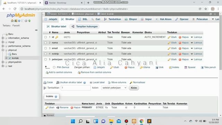Viewport: 222px width, 125px height.
Task: Click the browser address bar
Action: pos(109,9)
